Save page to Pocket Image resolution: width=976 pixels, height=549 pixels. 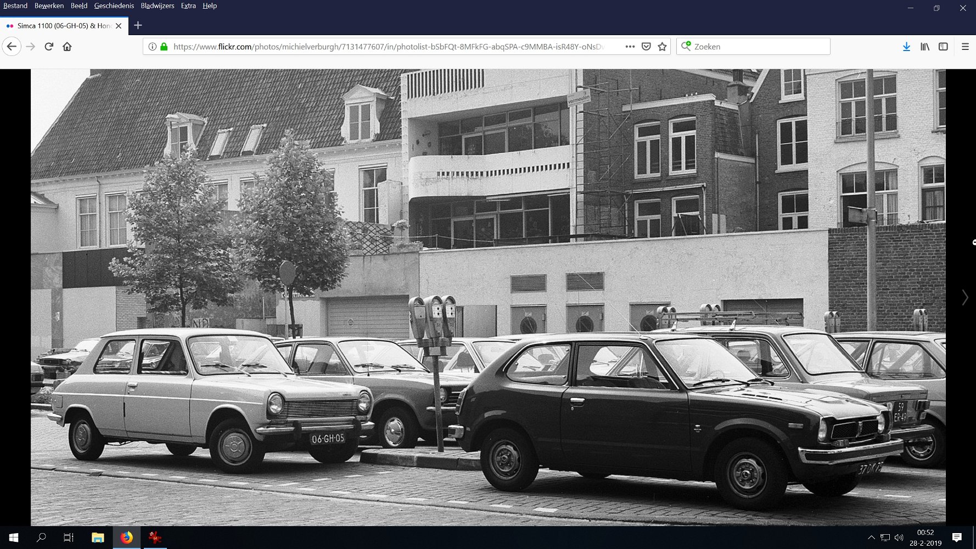point(646,47)
